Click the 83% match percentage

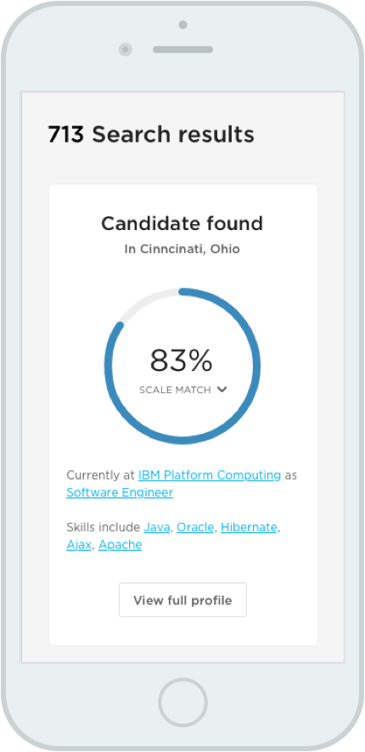(182, 361)
